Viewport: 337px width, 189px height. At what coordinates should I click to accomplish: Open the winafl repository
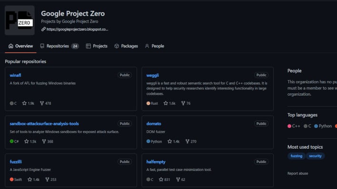point(16,75)
